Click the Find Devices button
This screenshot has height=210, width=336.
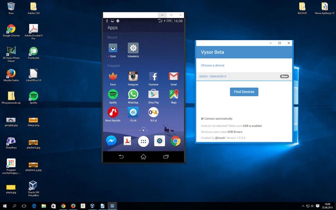pyautogui.click(x=244, y=92)
